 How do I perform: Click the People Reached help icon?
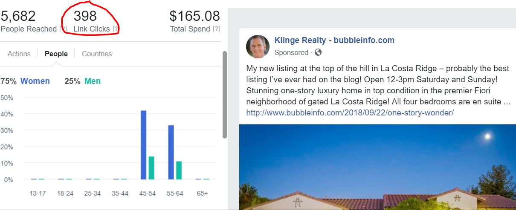click(x=63, y=29)
